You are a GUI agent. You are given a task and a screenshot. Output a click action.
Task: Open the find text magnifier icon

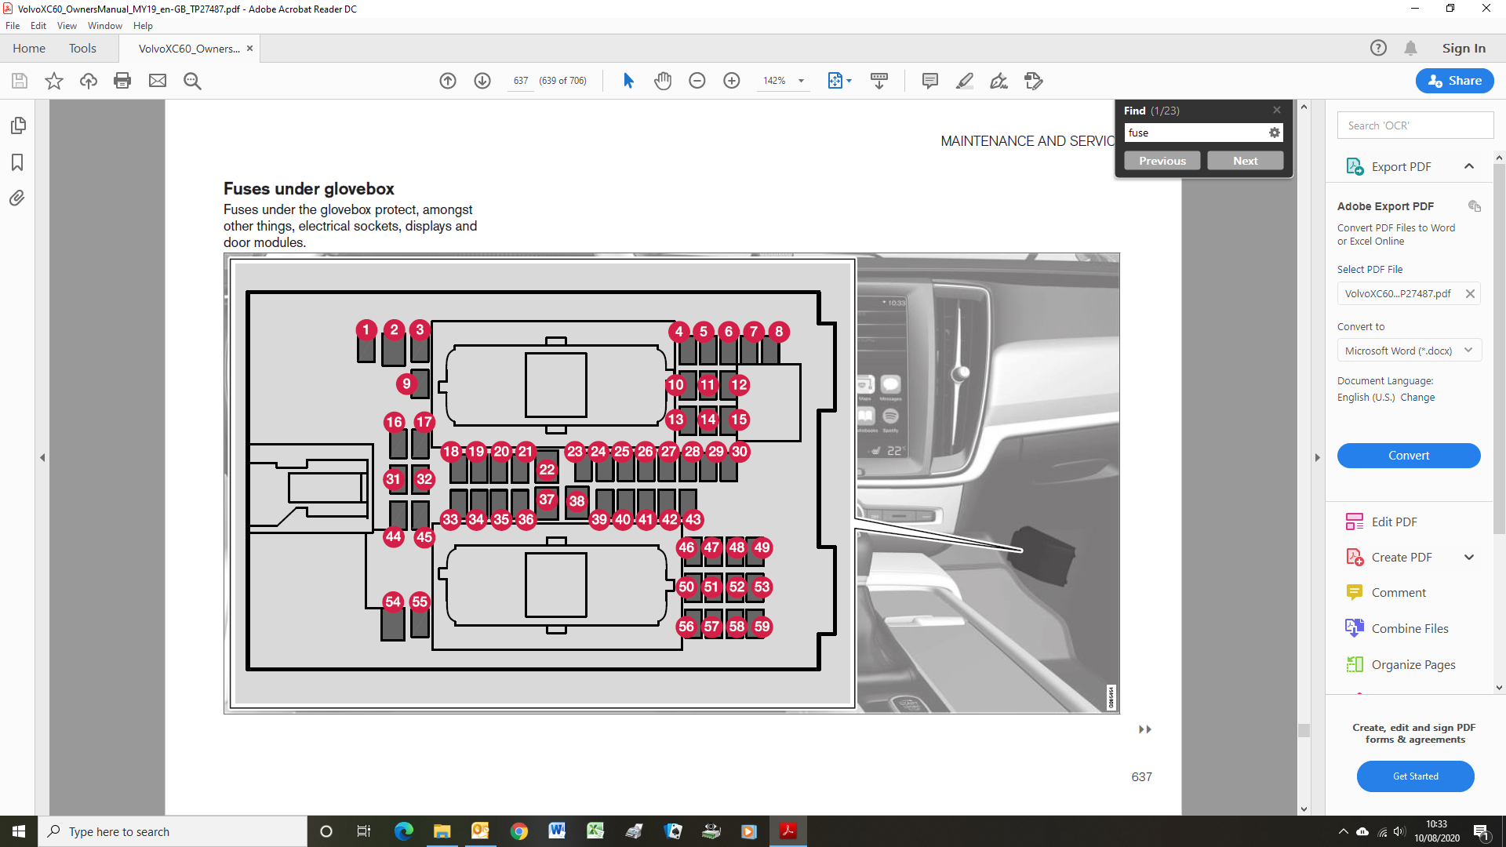point(192,81)
